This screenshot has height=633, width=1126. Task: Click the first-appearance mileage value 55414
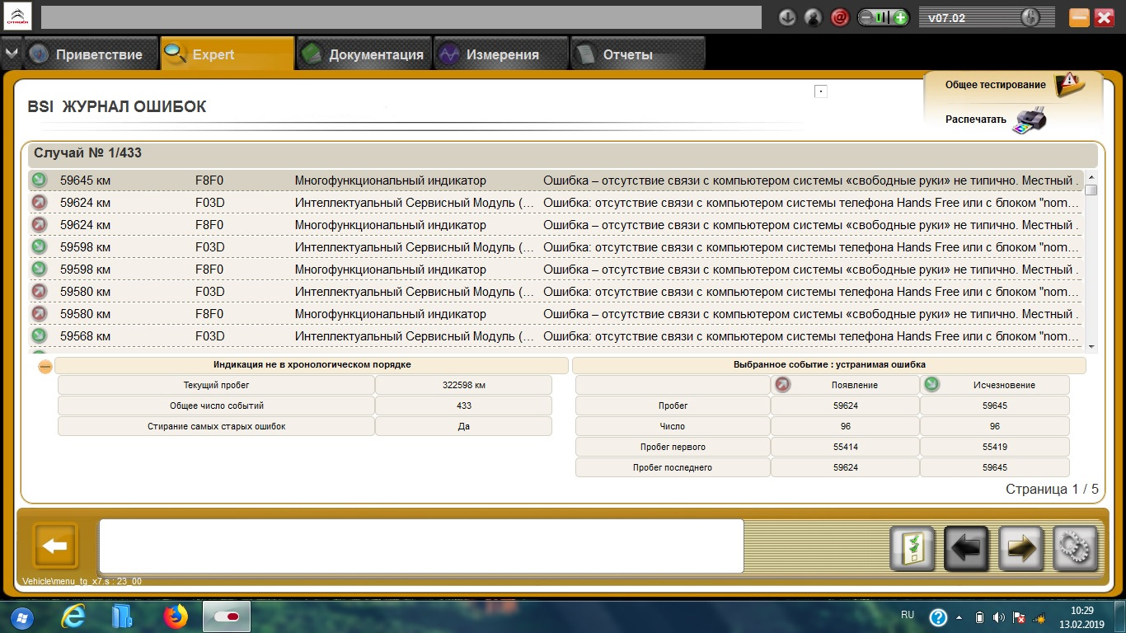pos(845,447)
